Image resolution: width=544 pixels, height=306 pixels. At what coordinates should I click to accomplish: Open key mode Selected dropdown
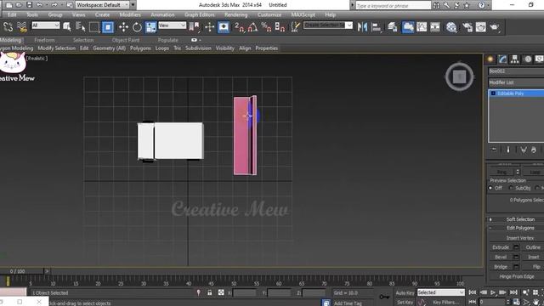click(440, 292)
